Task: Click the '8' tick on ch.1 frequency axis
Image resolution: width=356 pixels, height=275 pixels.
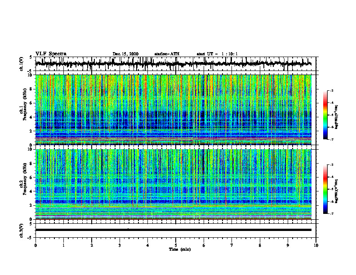Action: [x=31, y=89]
